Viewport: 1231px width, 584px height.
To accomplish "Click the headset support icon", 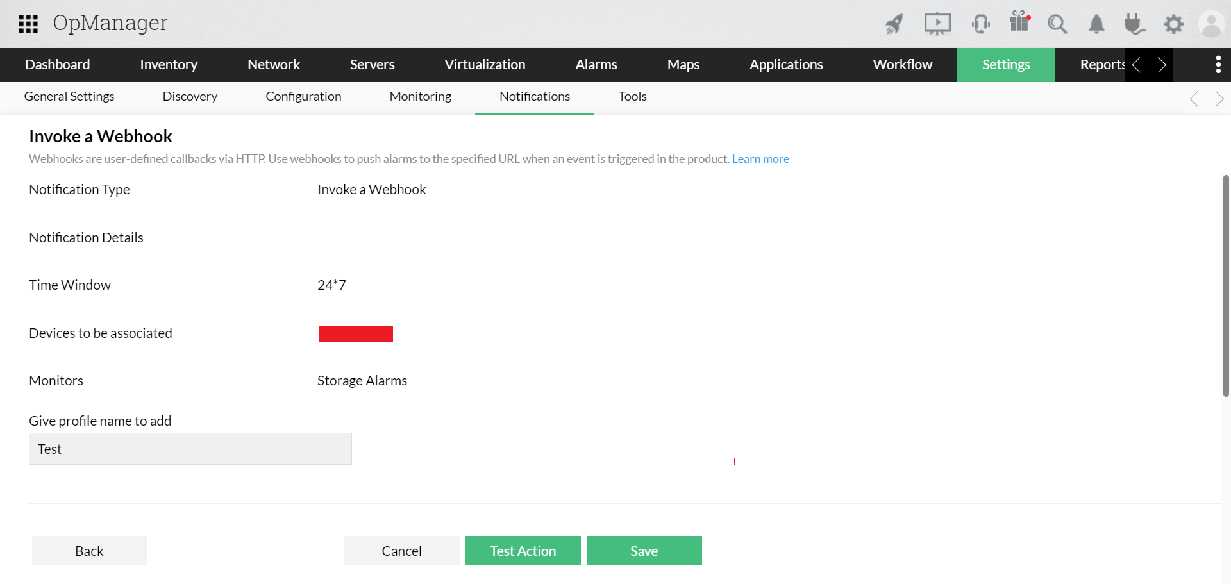I will pyautogui.click(x=980, y=24).
